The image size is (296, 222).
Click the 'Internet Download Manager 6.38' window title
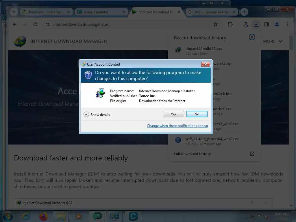(47, 203)
